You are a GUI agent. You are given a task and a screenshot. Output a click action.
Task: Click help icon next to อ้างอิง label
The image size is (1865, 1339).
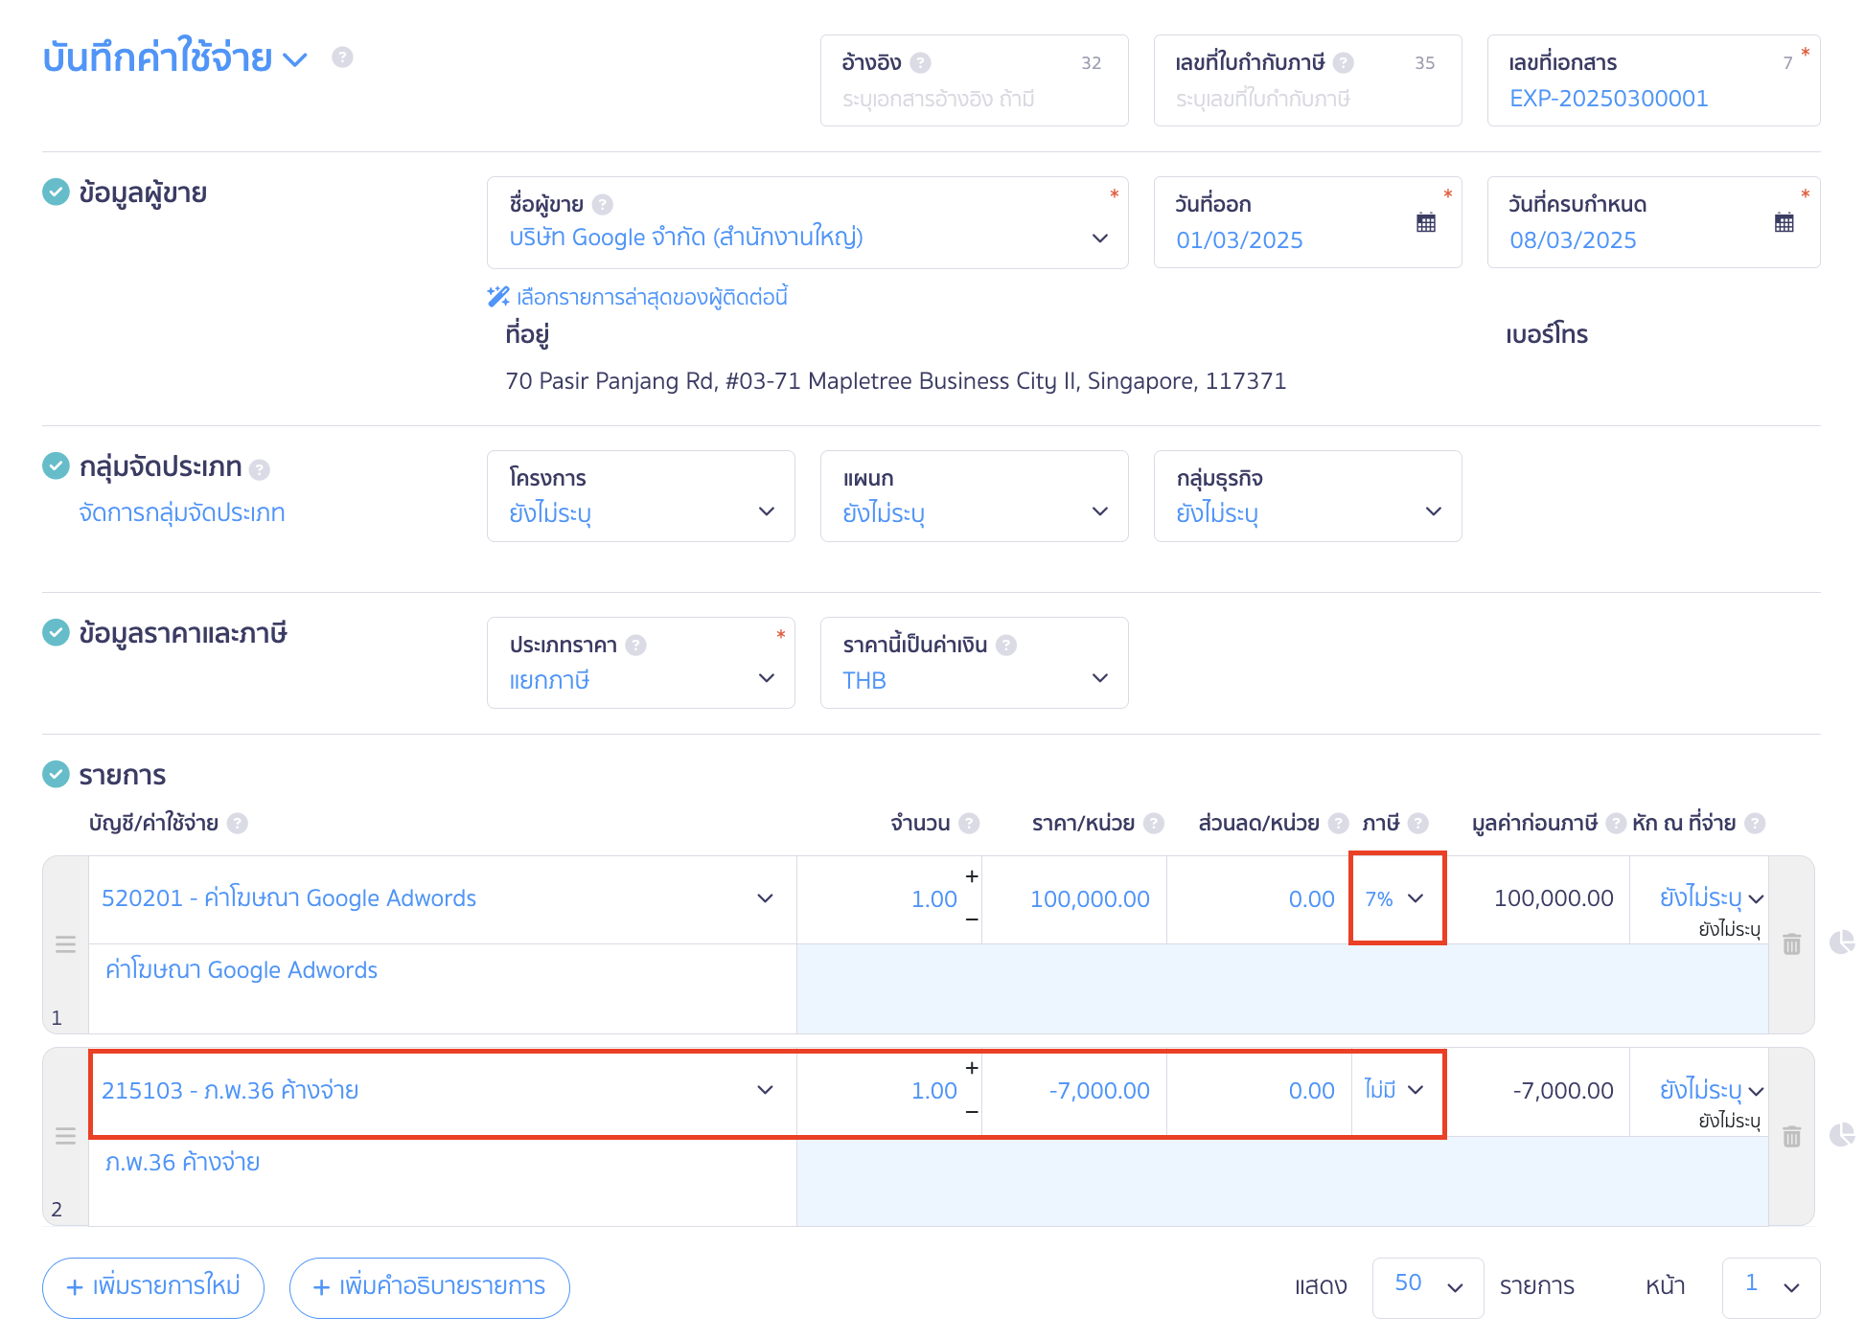tap(920, 63)
